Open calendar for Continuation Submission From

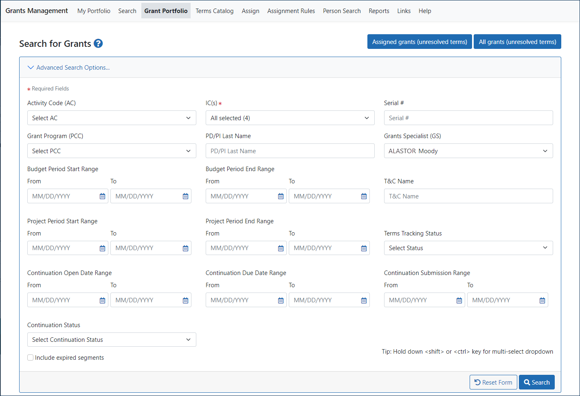[x=459, y=300]
